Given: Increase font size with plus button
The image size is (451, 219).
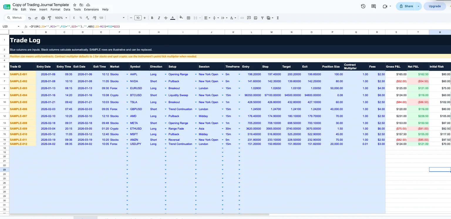Looking at the screenshot, I should (x=144, y=18).
